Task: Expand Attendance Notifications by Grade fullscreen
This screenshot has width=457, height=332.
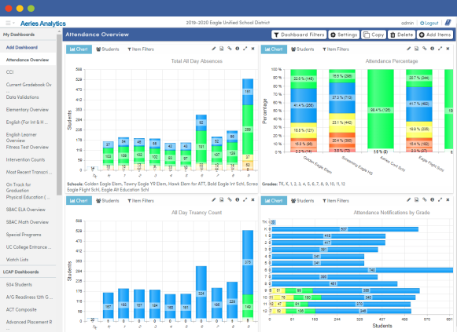Action: [440, 199]
